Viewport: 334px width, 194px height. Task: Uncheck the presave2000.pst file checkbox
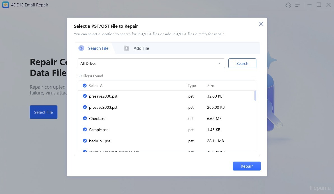pos(85,96)
